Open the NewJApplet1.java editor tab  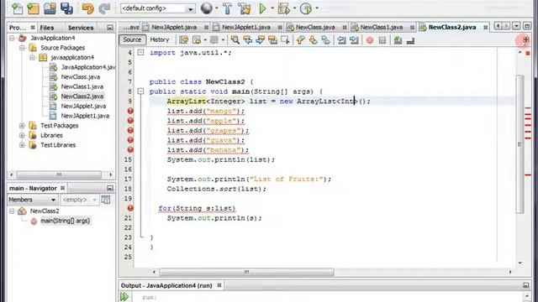point(246,27)
